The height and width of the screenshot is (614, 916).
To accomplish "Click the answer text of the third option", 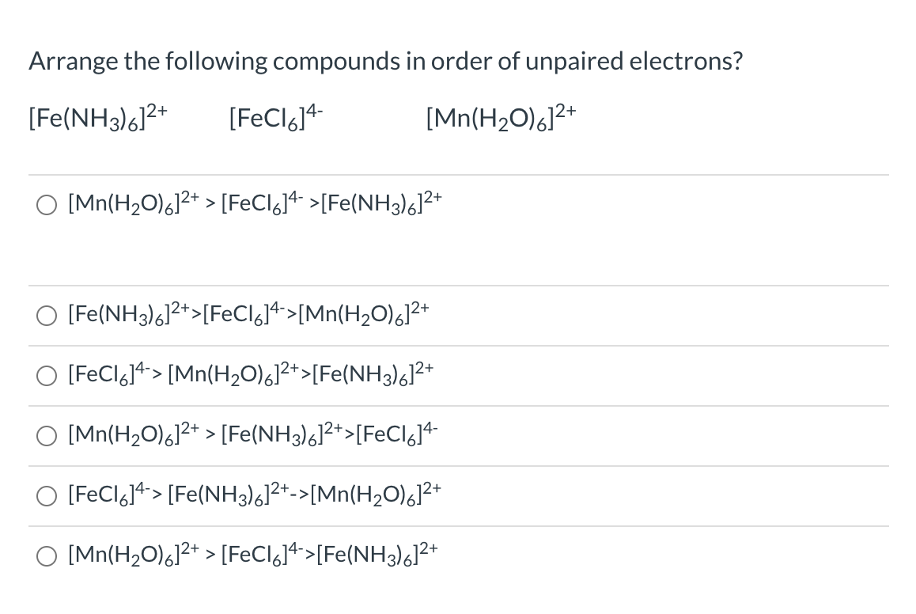I will tap(248, 374).
